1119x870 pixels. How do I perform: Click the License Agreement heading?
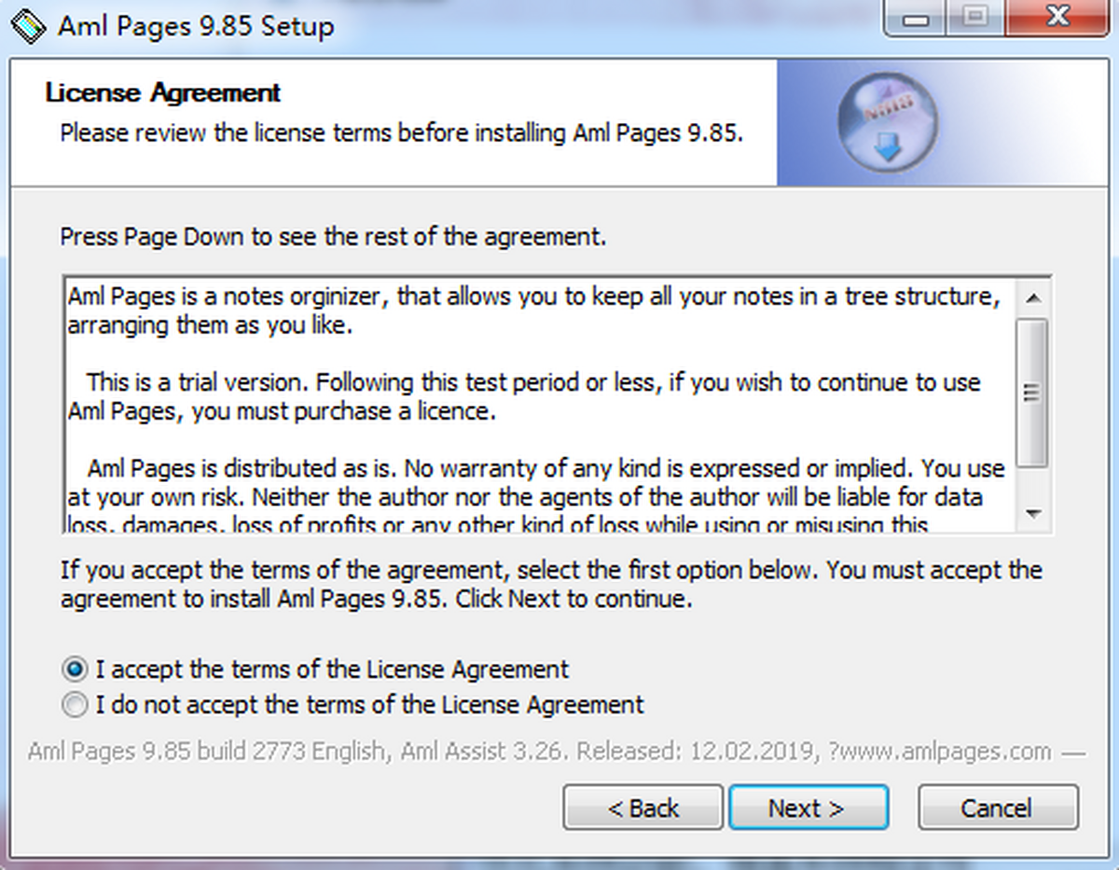point(162,93)
